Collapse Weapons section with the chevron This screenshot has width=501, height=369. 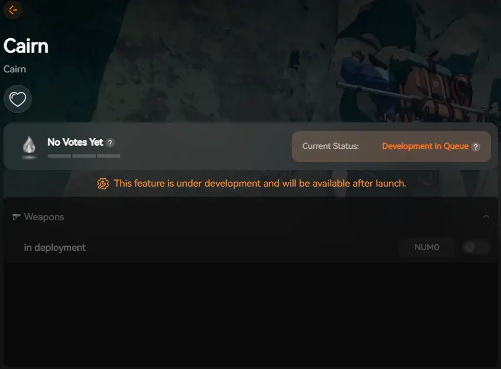(x=486, y=217)
